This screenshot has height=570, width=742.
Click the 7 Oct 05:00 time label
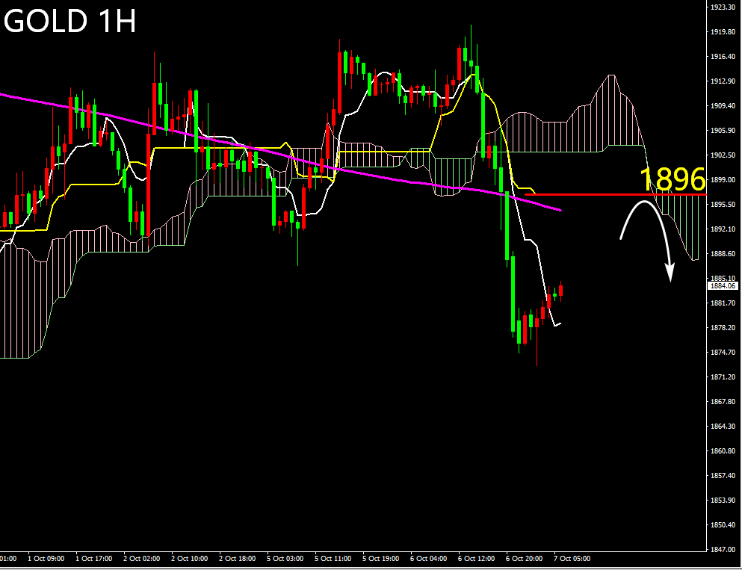click(572, 558)
